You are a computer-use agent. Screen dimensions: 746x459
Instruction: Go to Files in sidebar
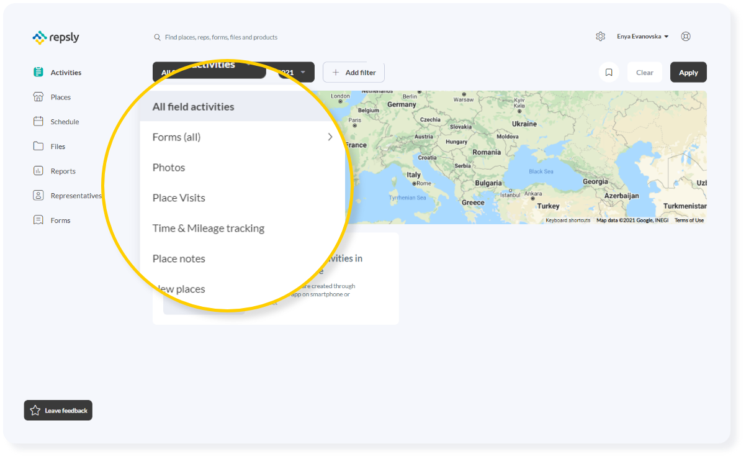tap(58, 147)
